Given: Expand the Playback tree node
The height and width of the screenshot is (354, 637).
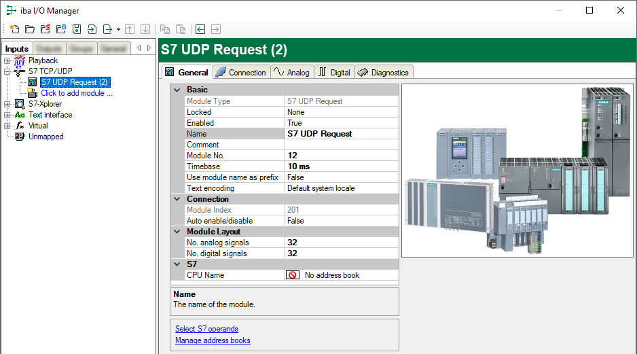Looking at the screenshot, I should click(7, 60).
